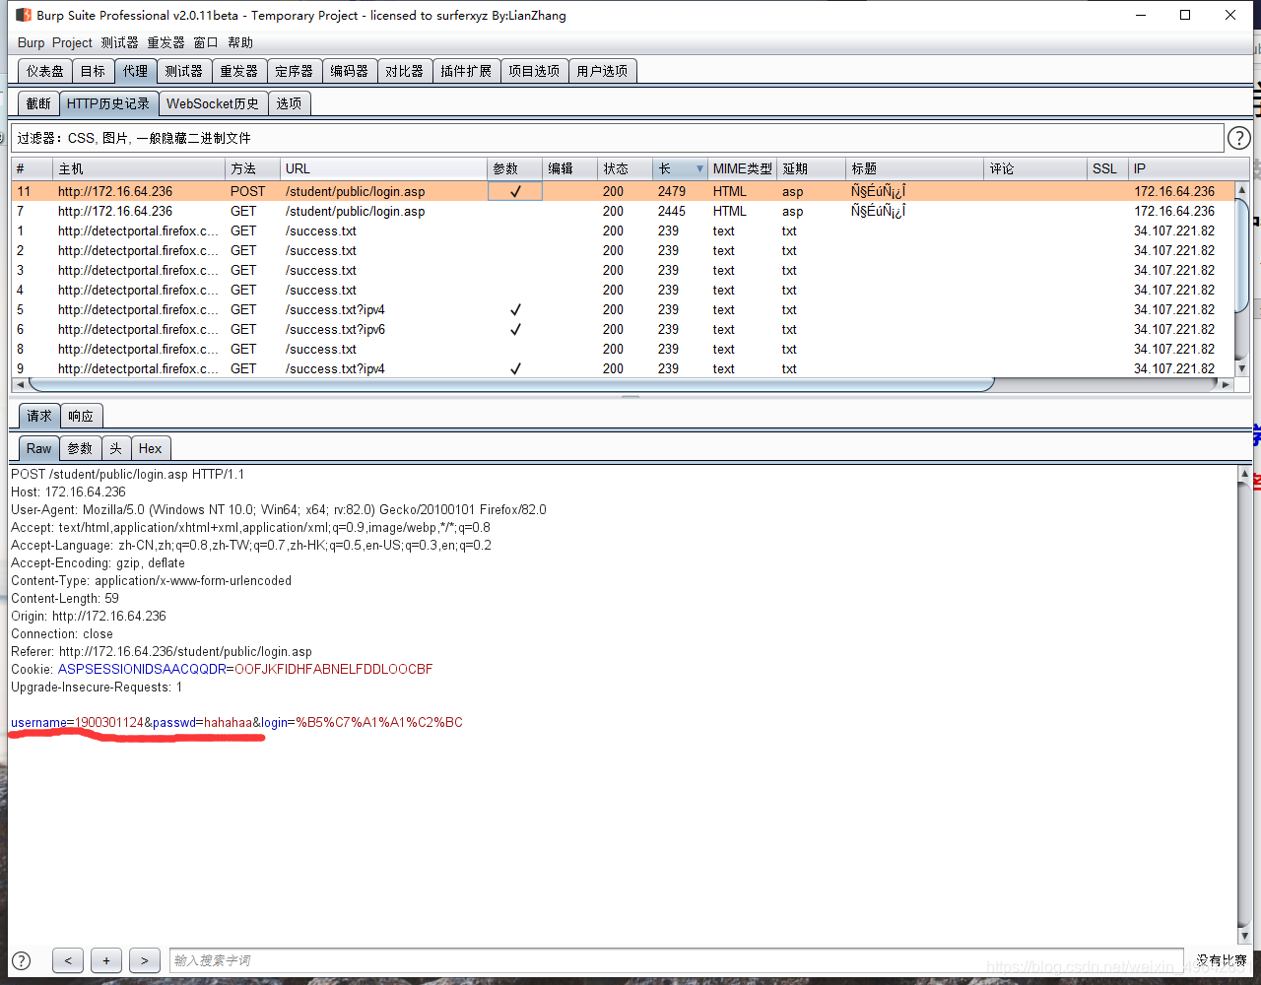Image resolution: width=1261 pixels, height=985 pixels.
Task: Switch to the 对比器 tab
Action: tap(404, 71)
